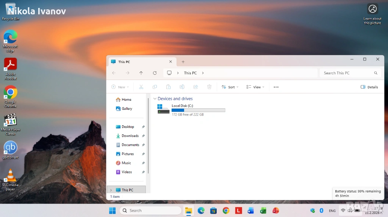Open the Pictures quick access folder
This screenshot has width=388, height=217.
[x=128, y=154]
